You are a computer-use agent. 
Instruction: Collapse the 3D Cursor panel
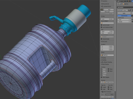point(101,42)
